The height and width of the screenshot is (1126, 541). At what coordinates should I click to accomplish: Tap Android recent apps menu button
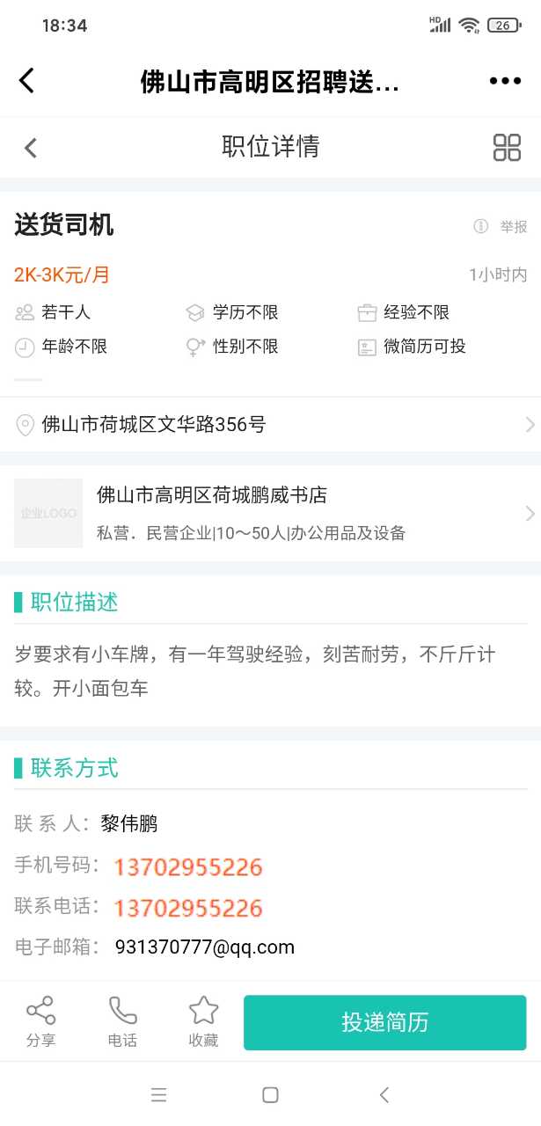point(158,1094)
